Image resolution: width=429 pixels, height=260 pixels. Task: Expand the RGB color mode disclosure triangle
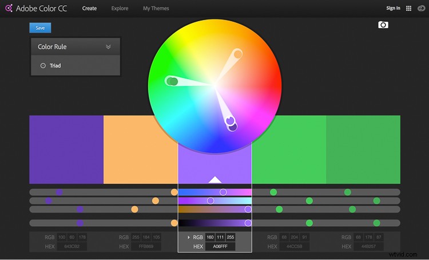tap(188, 237)
